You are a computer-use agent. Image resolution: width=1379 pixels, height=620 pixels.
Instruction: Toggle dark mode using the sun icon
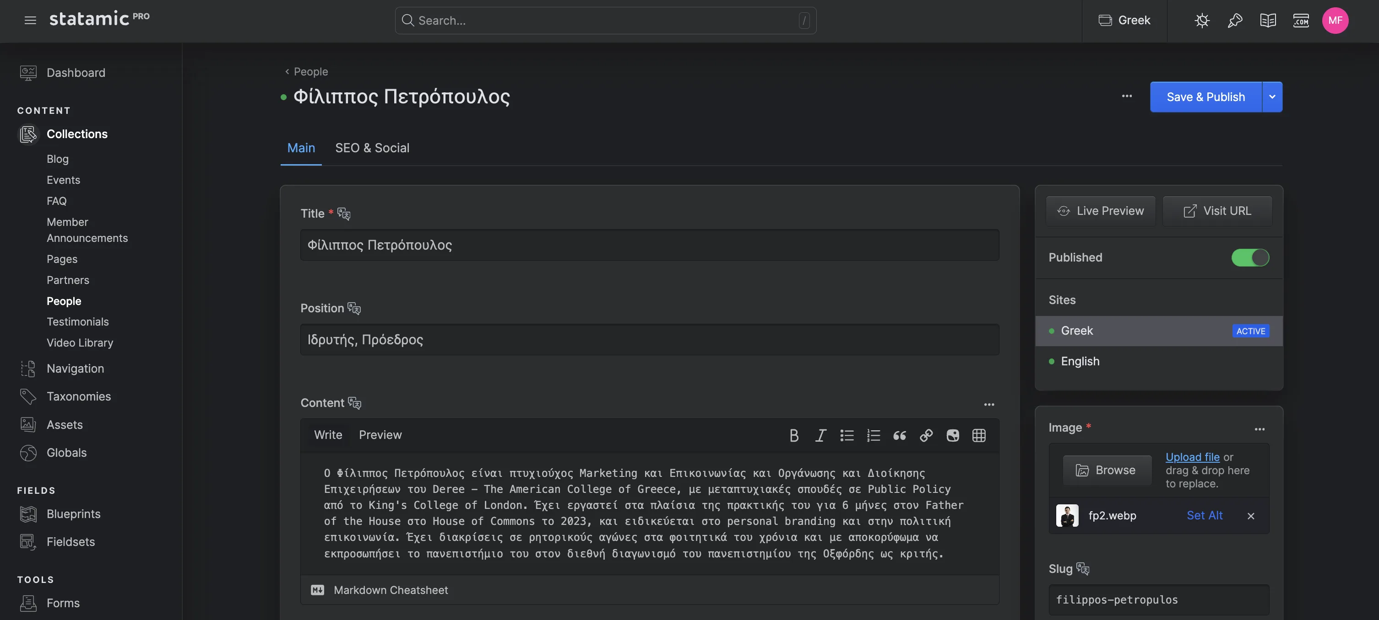pos(1202,20)
